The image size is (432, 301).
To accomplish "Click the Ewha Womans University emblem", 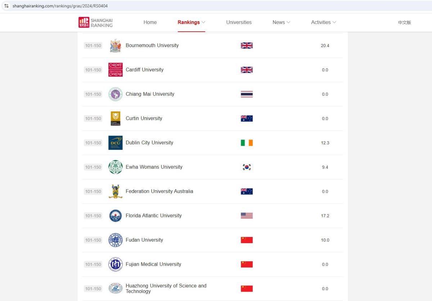I will [x=115, y=167].
